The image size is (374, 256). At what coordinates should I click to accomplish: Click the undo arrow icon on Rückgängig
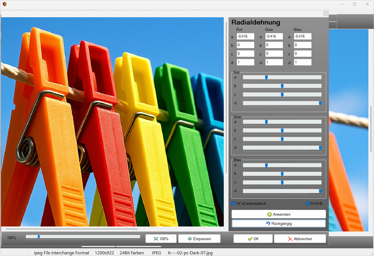(268, 223)
